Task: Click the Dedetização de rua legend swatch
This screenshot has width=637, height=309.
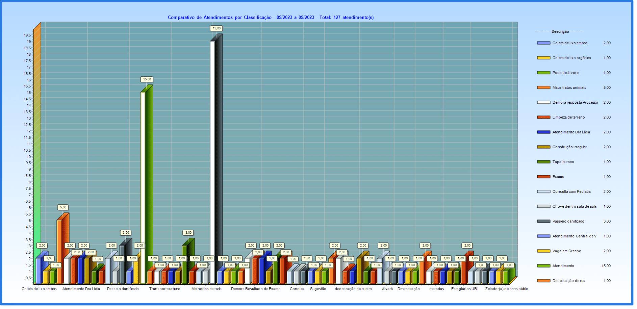Action: click(543, 281)
